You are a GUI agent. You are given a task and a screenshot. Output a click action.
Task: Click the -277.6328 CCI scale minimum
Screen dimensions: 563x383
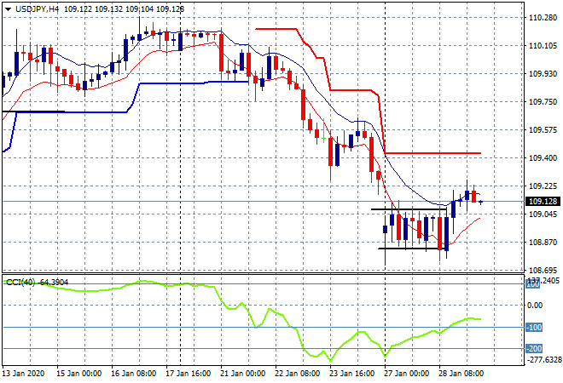(543, 360)
